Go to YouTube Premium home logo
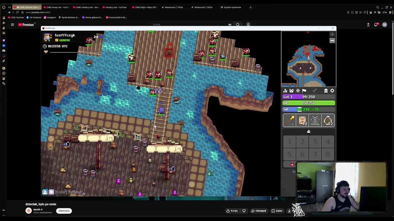Screen dimensions: 394x221 pos(26,25)
